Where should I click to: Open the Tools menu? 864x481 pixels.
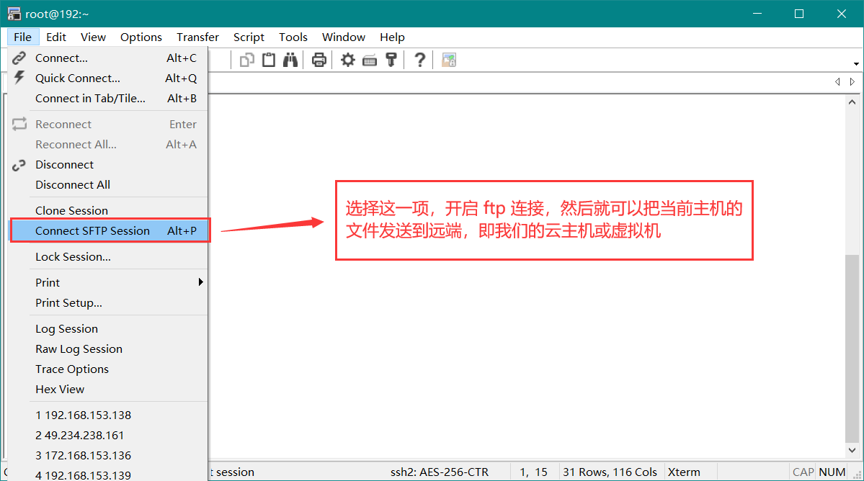pos(293,37)
